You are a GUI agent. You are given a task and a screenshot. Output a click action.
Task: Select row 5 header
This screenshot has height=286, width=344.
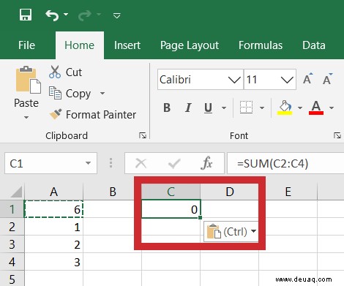coord(12,279)
